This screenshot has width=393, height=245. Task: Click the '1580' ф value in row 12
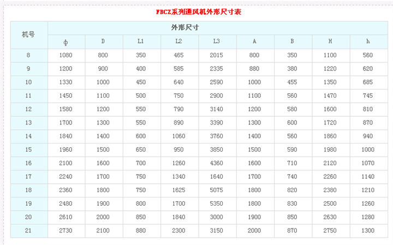65,109
